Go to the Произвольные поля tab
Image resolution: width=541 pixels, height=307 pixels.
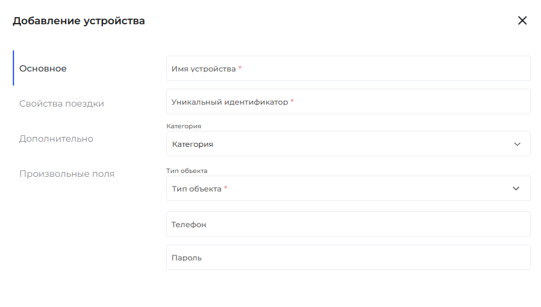(67, 174)
